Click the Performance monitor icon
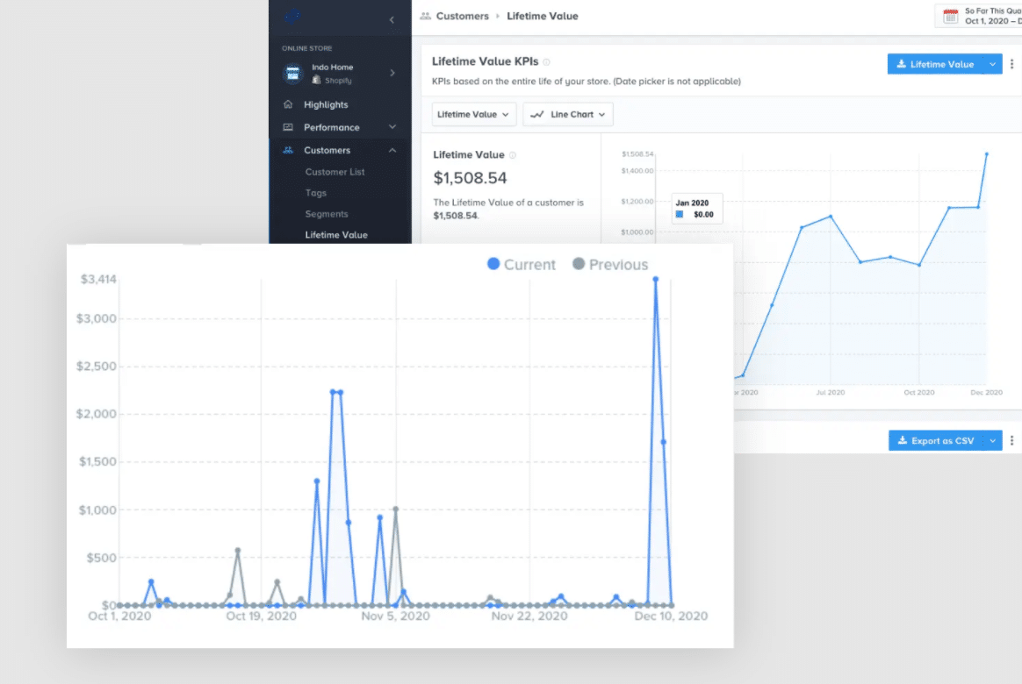The width and height of the screenshot is (1022, 684). (288, 127)
